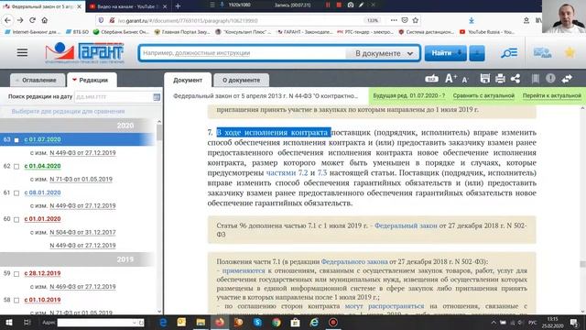Check edition 61 from 08.01.2020 checkbox

(16, 193)
